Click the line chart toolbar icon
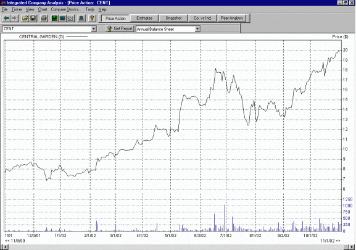Screen dimensions: 356x250 click(x=70, y=18)
